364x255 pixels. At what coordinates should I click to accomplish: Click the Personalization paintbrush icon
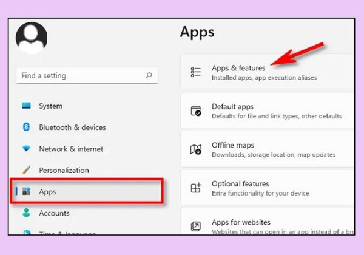tap(26, 170)
